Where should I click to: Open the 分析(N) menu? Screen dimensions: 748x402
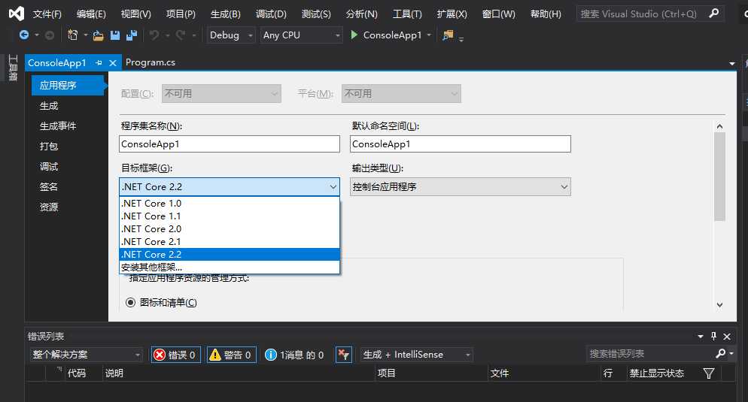coord(361,14)
